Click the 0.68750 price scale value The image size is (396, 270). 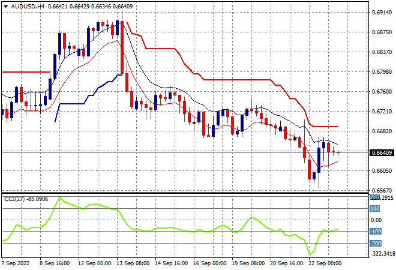click(x=382, y=32)
